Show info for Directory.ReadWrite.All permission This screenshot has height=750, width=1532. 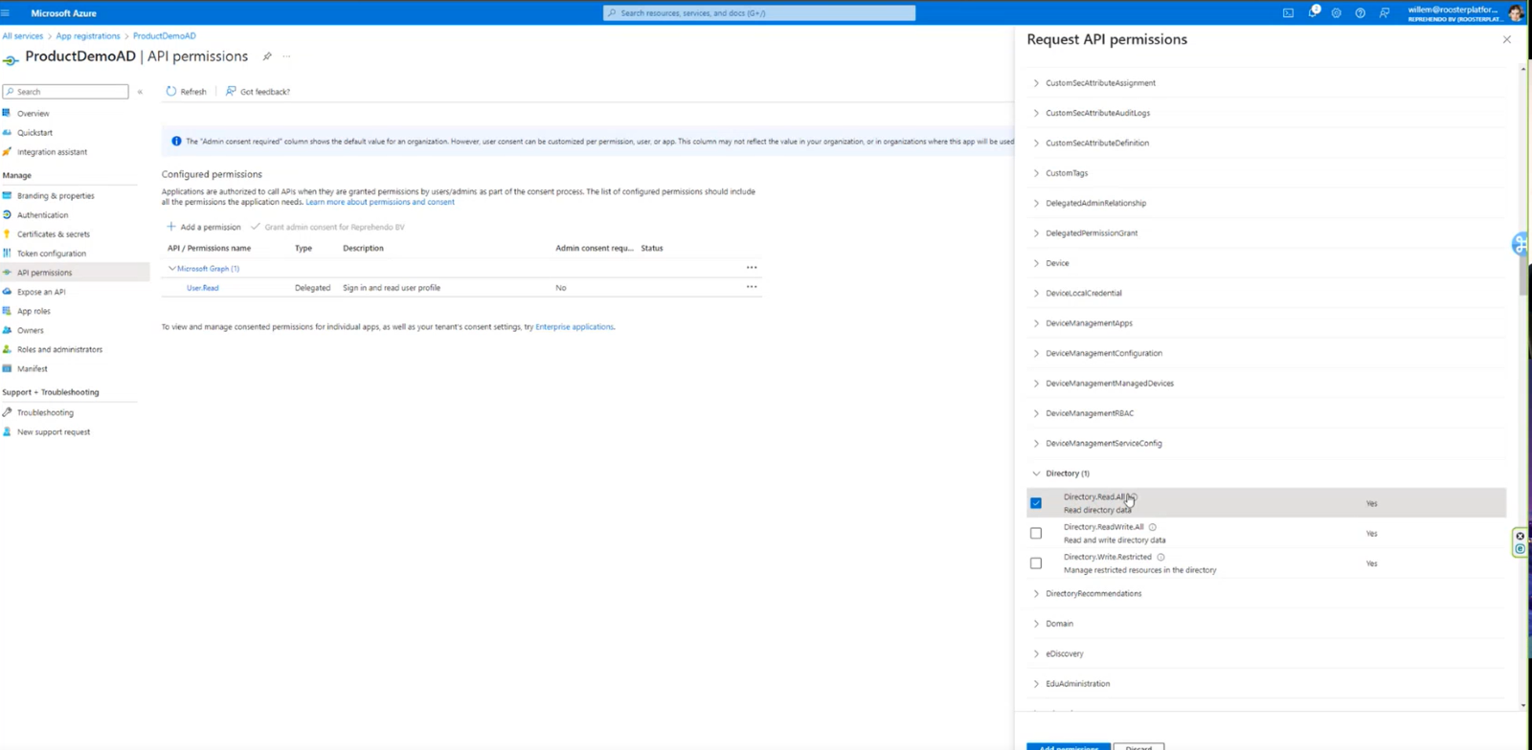coord(1152,527)
